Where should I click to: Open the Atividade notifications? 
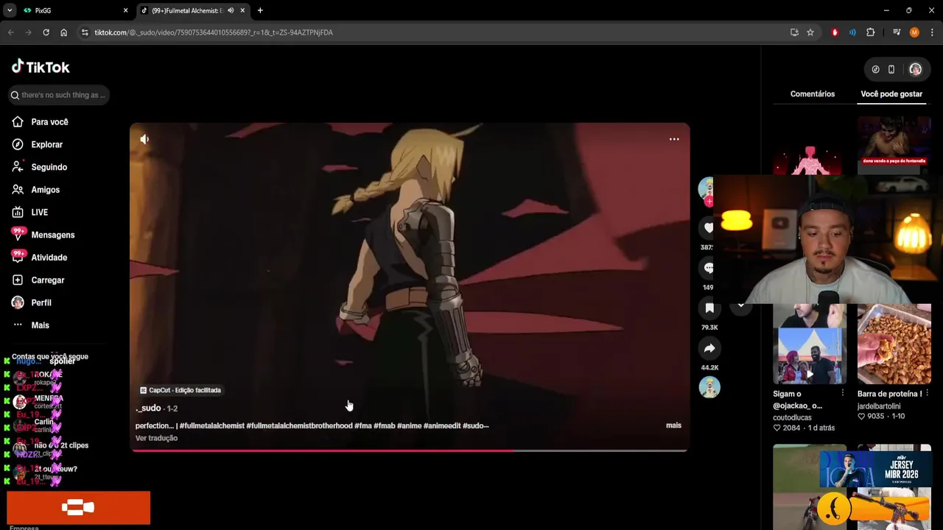[x=49, y=258]
